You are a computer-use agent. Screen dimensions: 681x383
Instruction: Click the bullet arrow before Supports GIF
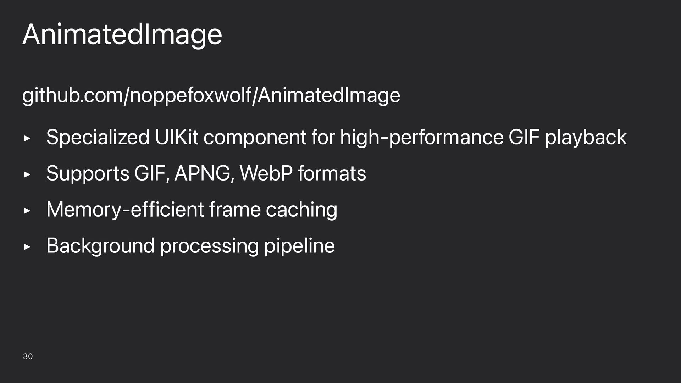pos(27,174)
